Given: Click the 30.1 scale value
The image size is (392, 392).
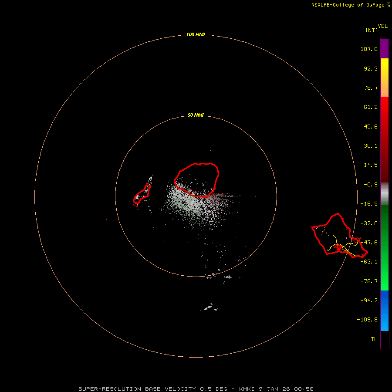Looking at the screenshot, I should tap(371, 146).
